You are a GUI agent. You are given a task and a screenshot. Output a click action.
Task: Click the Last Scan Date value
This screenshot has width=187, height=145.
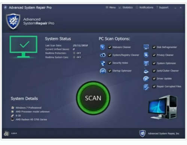click(80, 45)
